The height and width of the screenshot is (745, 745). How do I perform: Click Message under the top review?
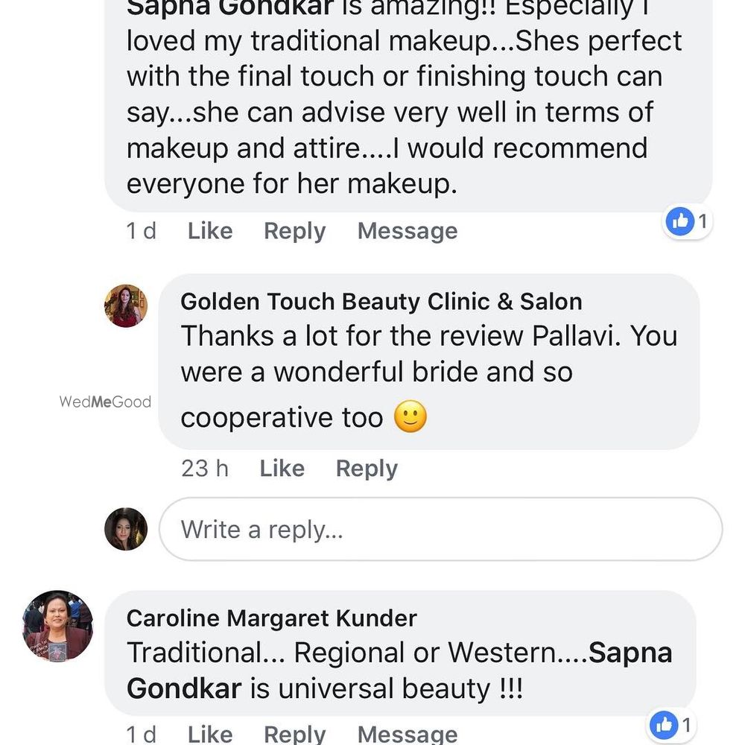407,231
